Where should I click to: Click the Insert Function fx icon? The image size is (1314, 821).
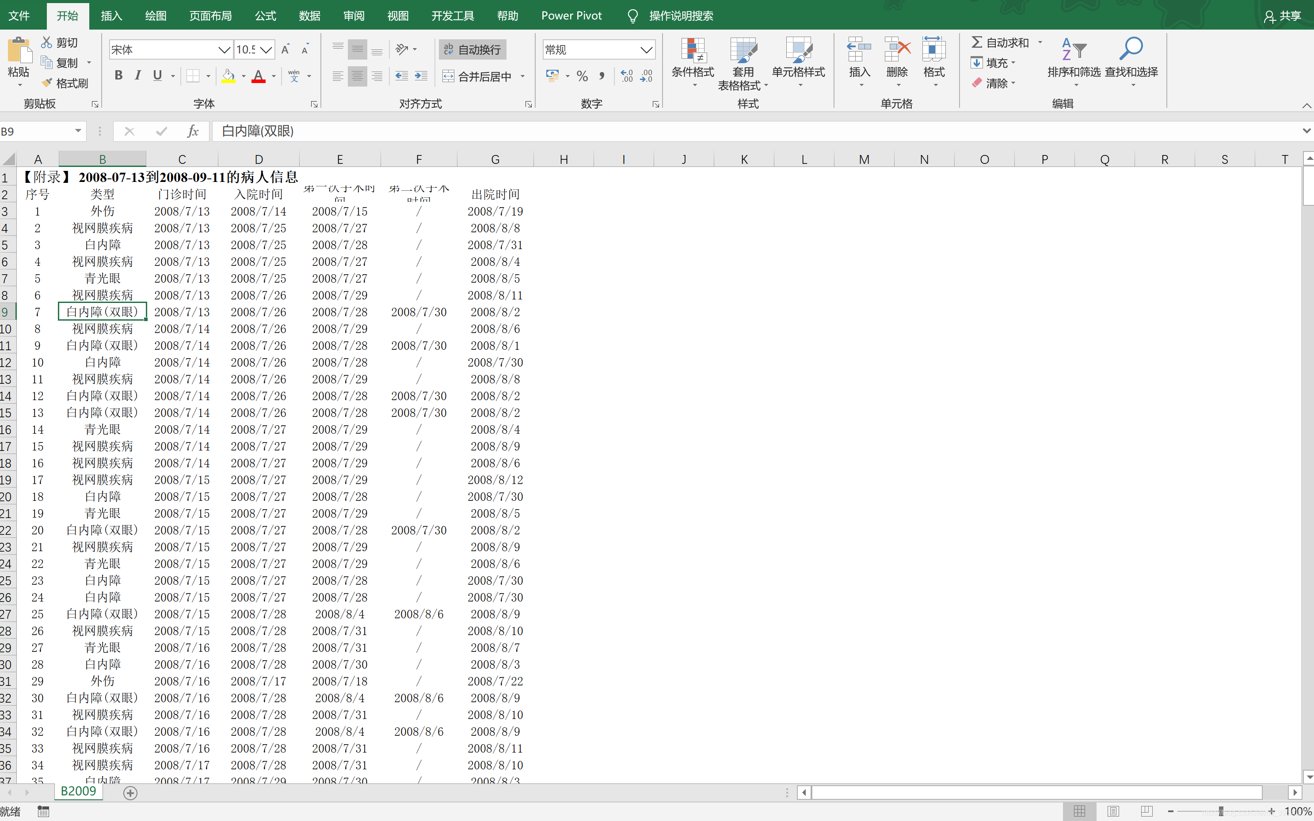(x=192, y=131)
